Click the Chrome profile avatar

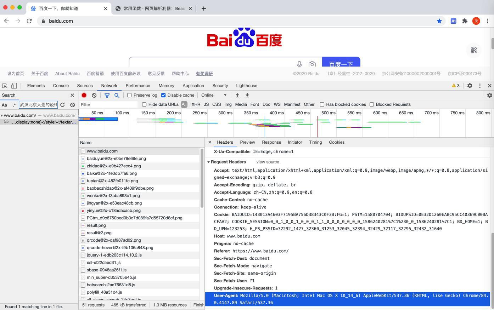point(476,21)
